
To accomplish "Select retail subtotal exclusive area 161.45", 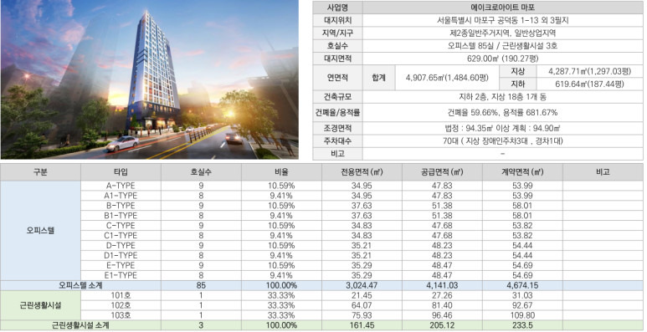I will pyautogui.click(x=362, y=325).
